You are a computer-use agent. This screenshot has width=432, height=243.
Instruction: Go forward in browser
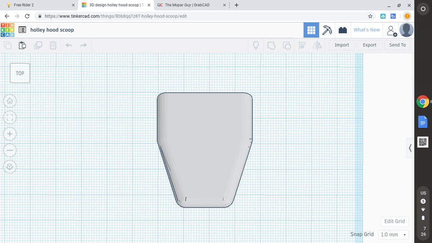pyautogui.click(x=17, y=16)
